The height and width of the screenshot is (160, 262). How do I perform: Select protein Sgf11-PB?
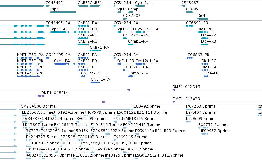(x=125, y=61)
